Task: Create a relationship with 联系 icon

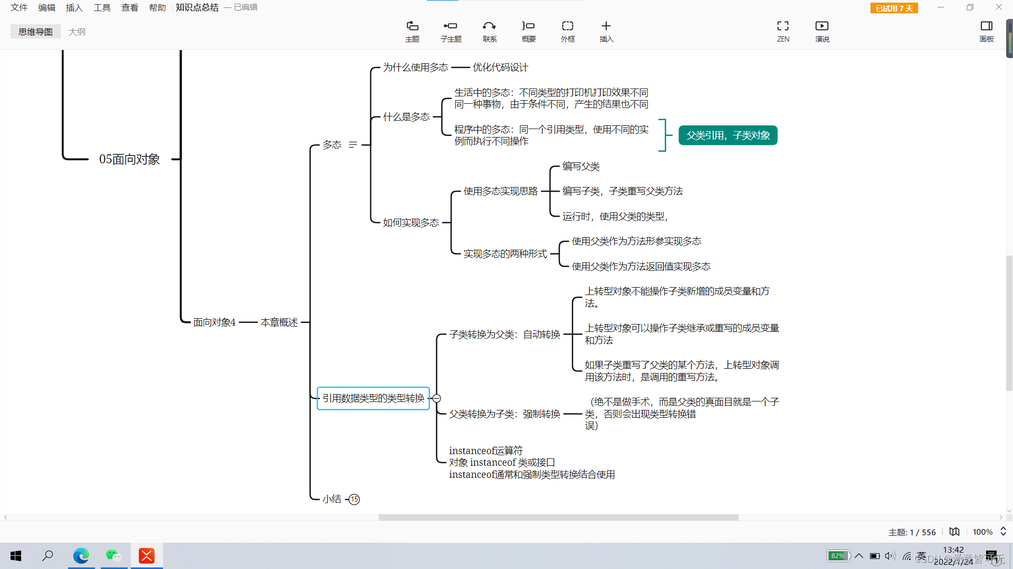Action: (490, 31)
